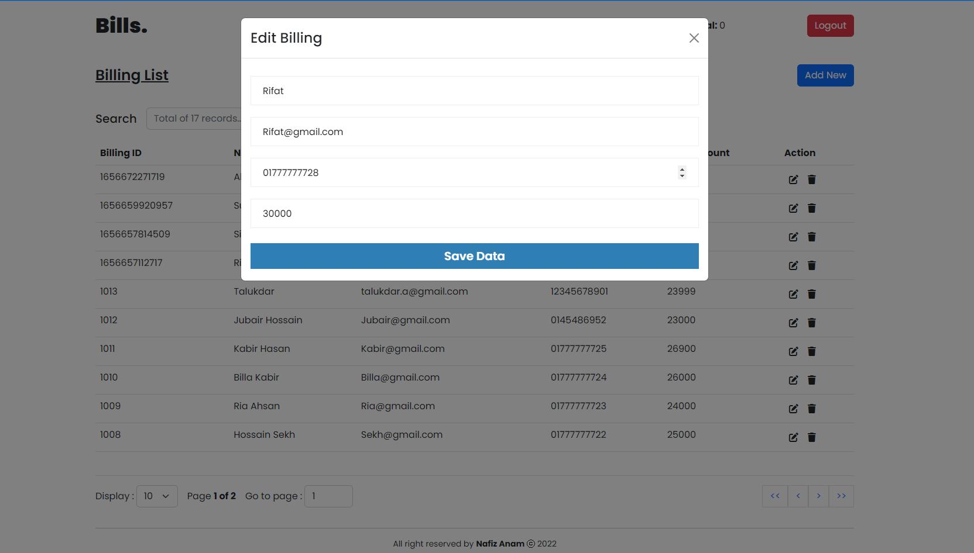Edit the Kabir Hasan billing entry
The image size is (974, 553).
click(793, 351)
